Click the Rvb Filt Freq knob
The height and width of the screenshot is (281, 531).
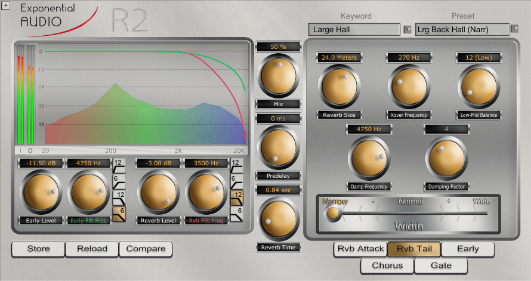206,192
